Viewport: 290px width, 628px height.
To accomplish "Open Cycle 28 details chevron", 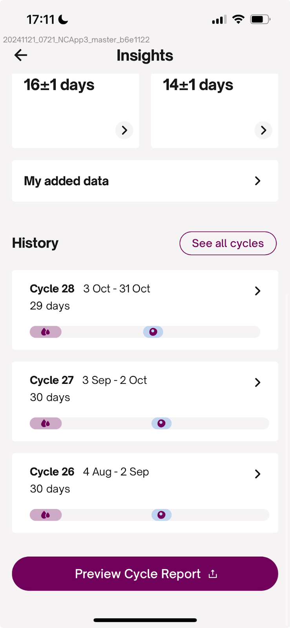I will [257, 291].
